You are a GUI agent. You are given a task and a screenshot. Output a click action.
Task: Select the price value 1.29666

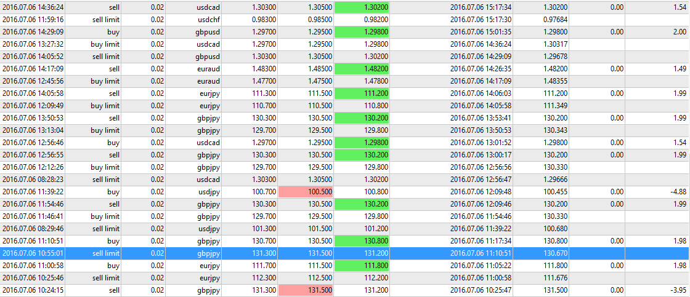[555, 180]
